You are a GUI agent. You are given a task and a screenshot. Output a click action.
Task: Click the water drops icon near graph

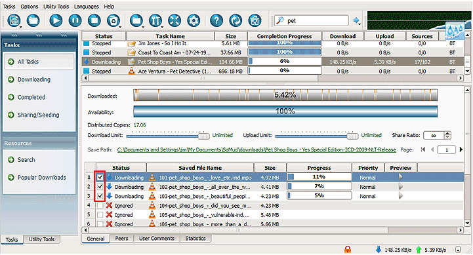point(455,30)
